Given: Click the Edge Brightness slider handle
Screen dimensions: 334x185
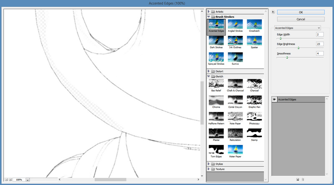Looking at the screenshot, I should point(298,48).
